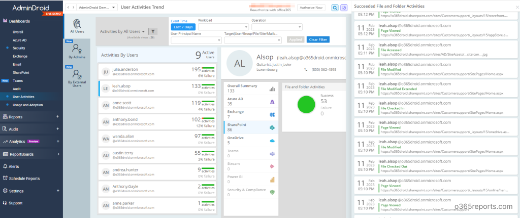Open the Overall dashboard in sidebar

[18, 32]
